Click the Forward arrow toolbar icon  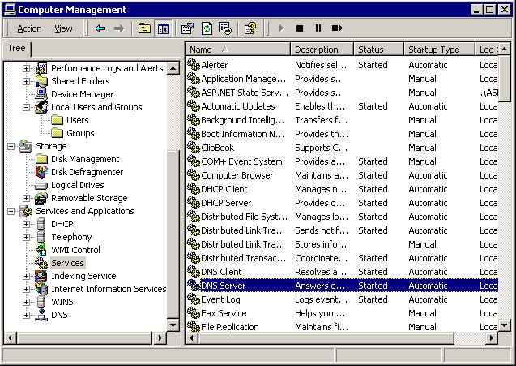(x=119, y=28)
